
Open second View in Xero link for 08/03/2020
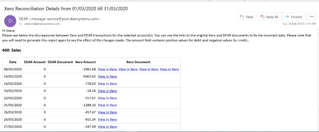pyautogui.click(x=128, y=69)
